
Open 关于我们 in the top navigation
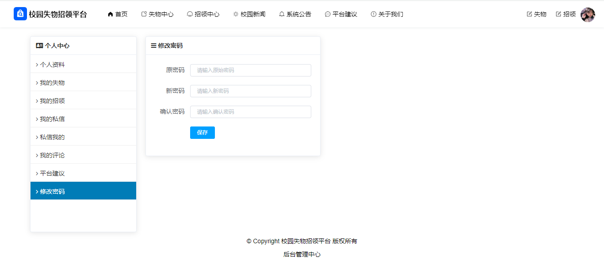pyautogui.click(x=387, y=14)
